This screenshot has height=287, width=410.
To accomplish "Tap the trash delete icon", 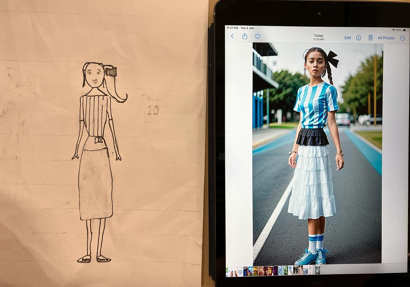I will pos(370,38).
